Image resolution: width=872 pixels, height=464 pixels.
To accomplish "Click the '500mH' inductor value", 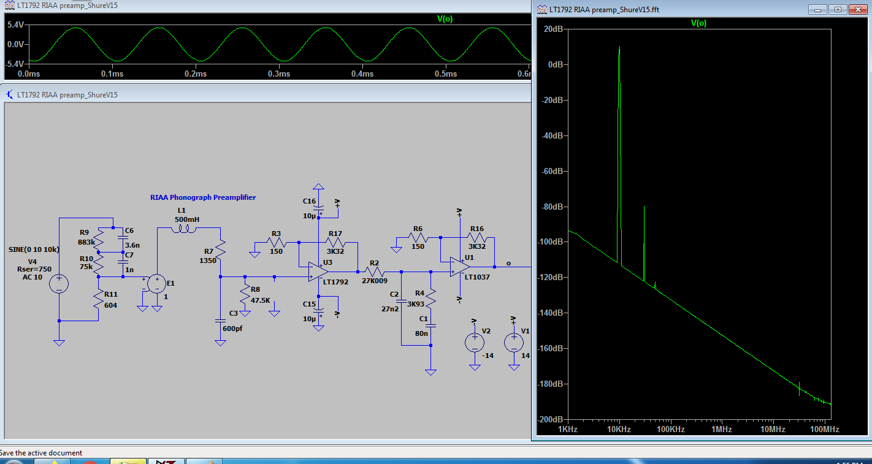I will click(187, 219).
